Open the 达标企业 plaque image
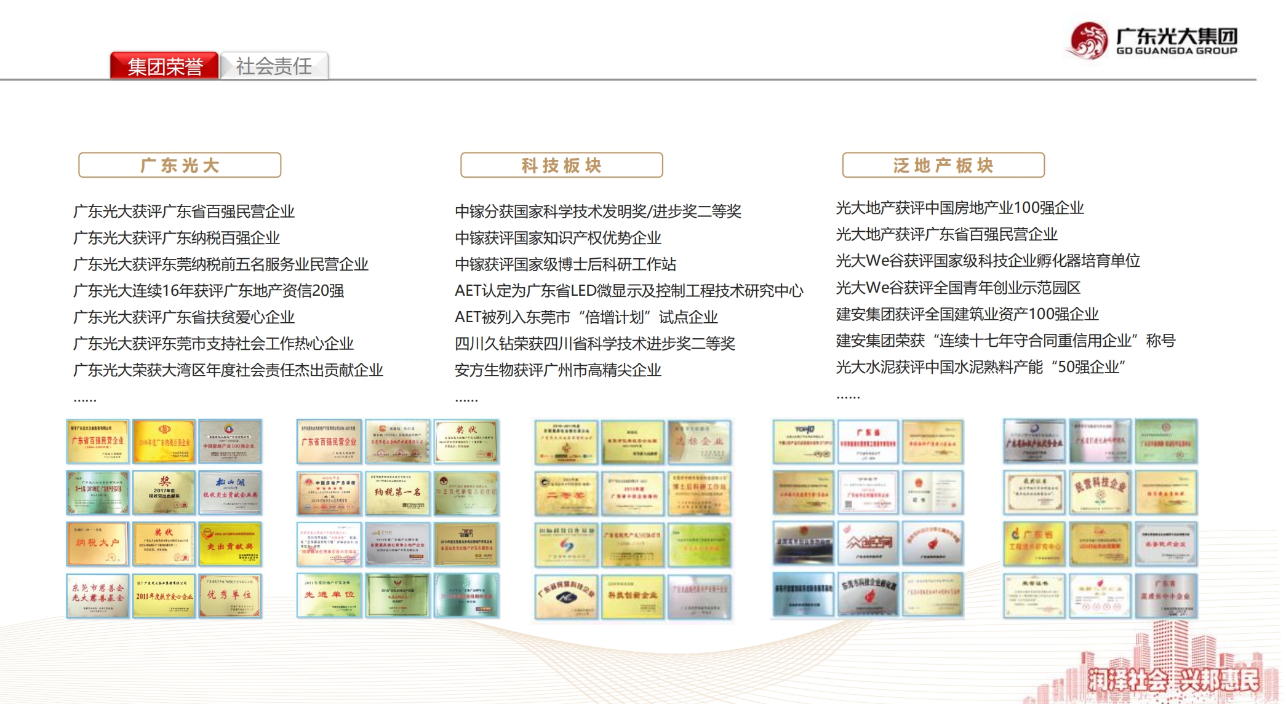The width and height of the screenshot is (1286, 704). (700, 441)
